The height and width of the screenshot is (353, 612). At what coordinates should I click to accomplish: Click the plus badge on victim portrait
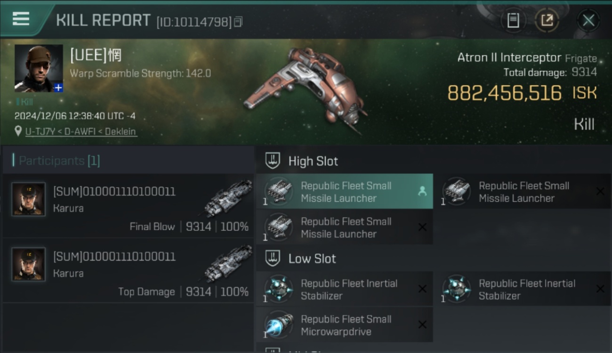(x=58, y=88)
